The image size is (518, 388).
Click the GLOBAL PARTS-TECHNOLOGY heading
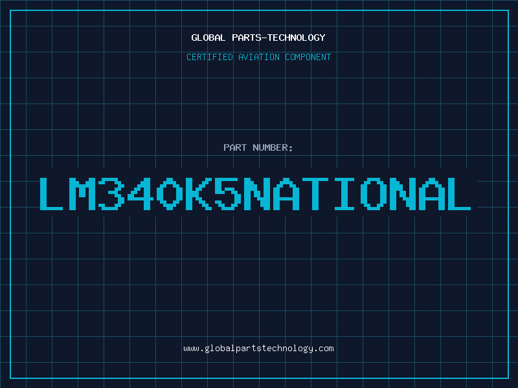pyautogui.click(x=258, y=38)
